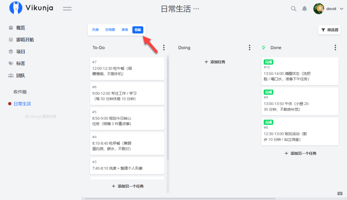This screenshot has height=200, width=347.
Task: Open the 筛选器 filter button
Action: [x=329, y=30]
